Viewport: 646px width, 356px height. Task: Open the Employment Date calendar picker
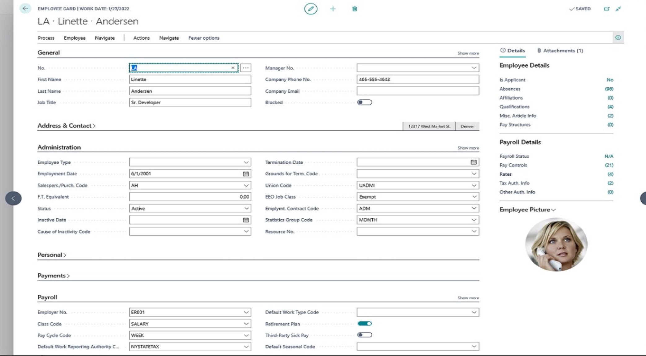pos(246,174)
